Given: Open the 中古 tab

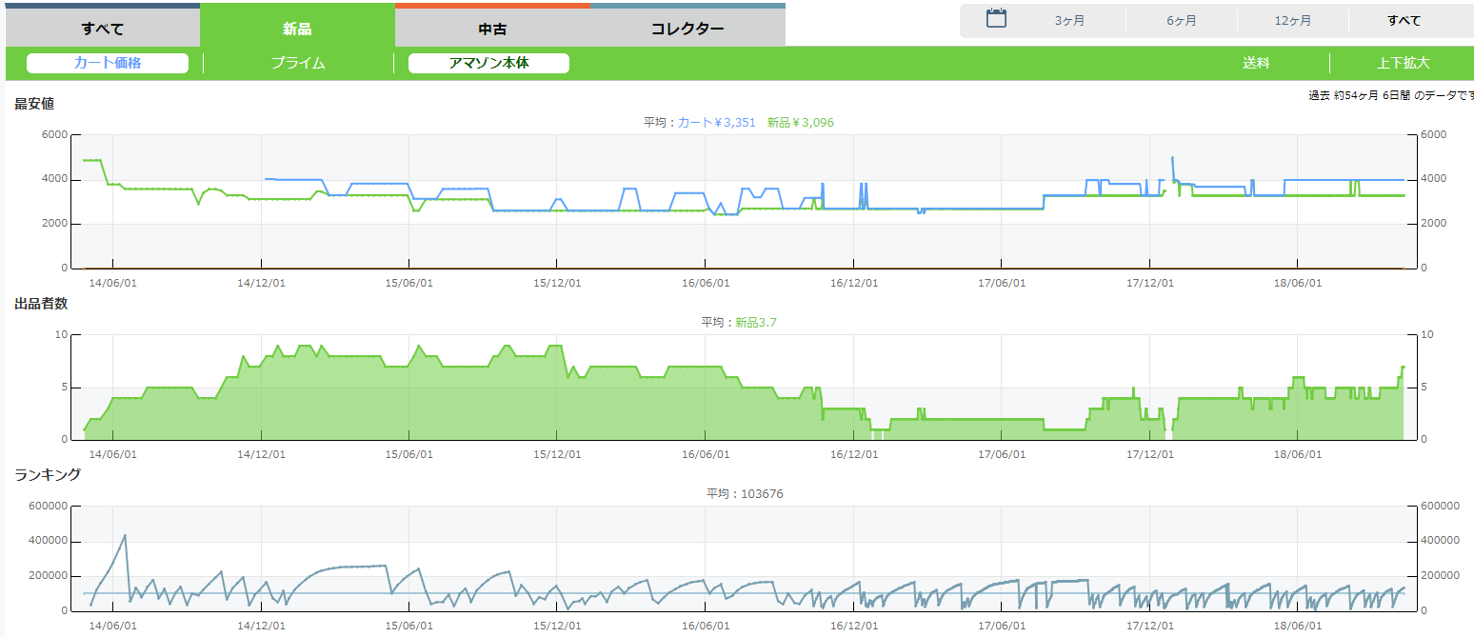Looking at the screenshot, I should pos(492,29).
